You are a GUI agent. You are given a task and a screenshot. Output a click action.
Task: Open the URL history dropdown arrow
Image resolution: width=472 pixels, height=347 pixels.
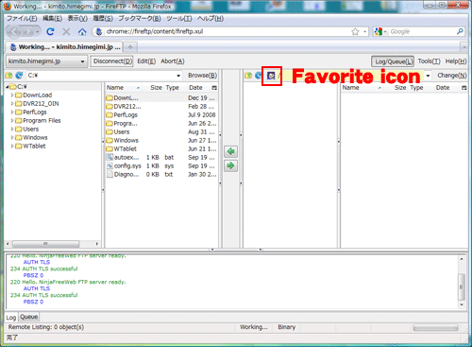pyautogui.click(x=364, y=31)
